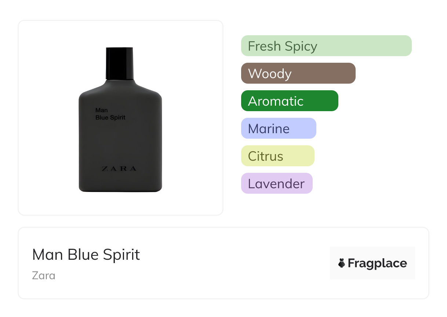The height and width of the screenshot is (317, 447).
Task: Open the Man Blue Spirit title link
Action: 86,255
